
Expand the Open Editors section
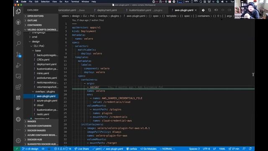pos(41,16)
